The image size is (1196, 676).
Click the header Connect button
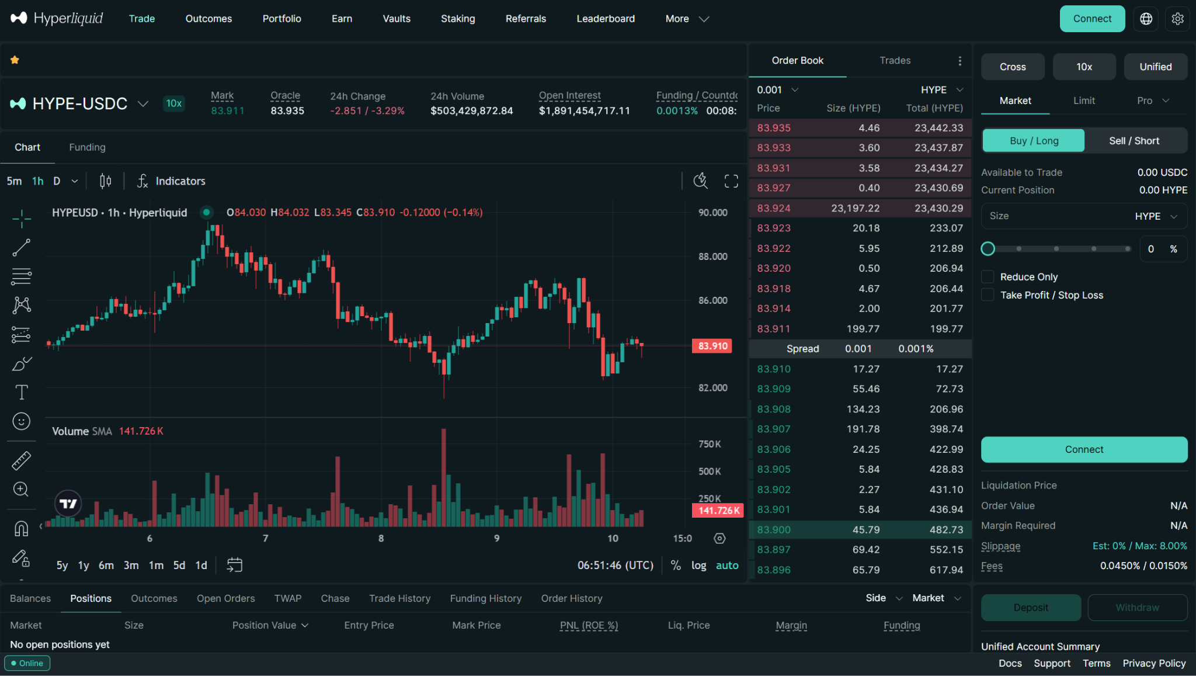(1092, 19)
